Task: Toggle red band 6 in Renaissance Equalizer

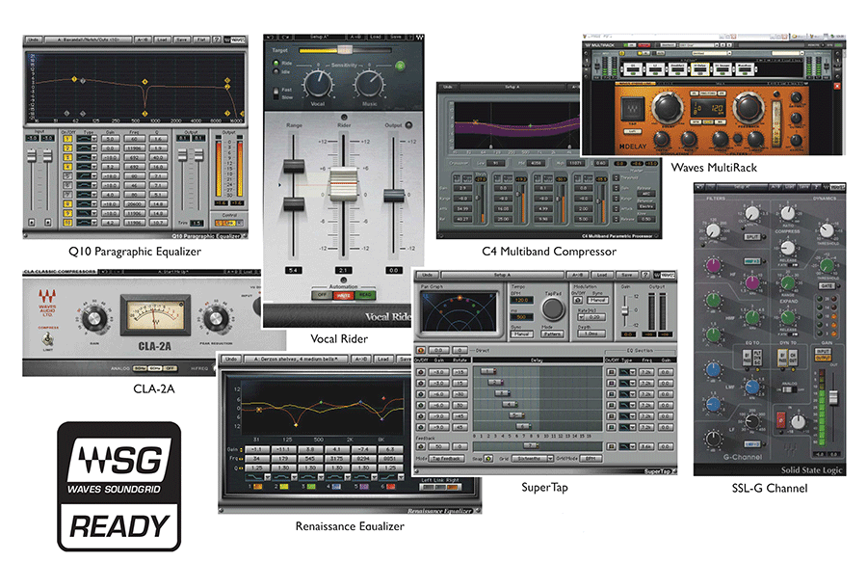Action: pyautogui.click(x=390, y=487)
